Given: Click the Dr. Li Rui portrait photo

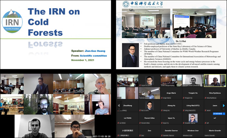Looking at the screenshot, I should (x=130, y=55).
